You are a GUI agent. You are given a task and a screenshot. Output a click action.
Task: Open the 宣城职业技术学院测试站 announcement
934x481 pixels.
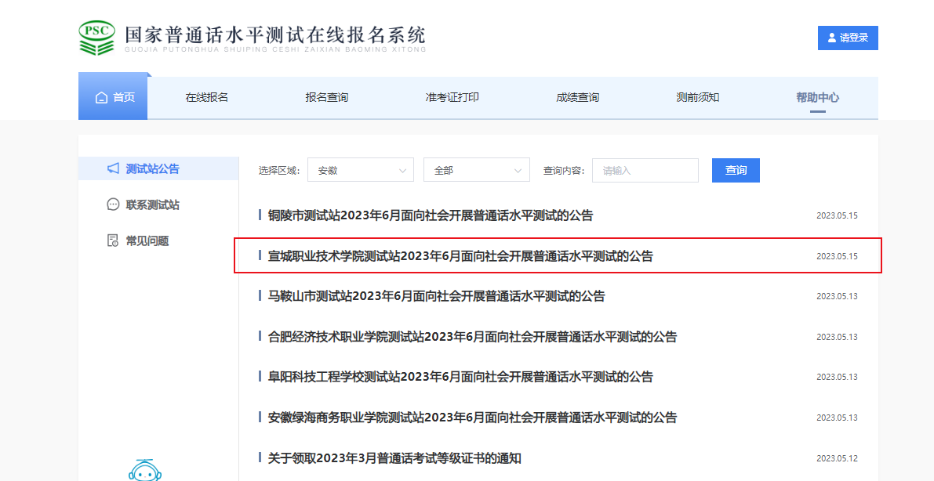point(460,256)
